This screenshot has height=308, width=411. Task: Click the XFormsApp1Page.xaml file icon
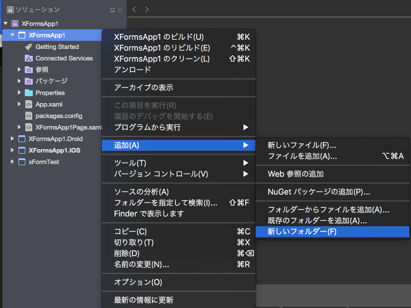pos(29,127)
